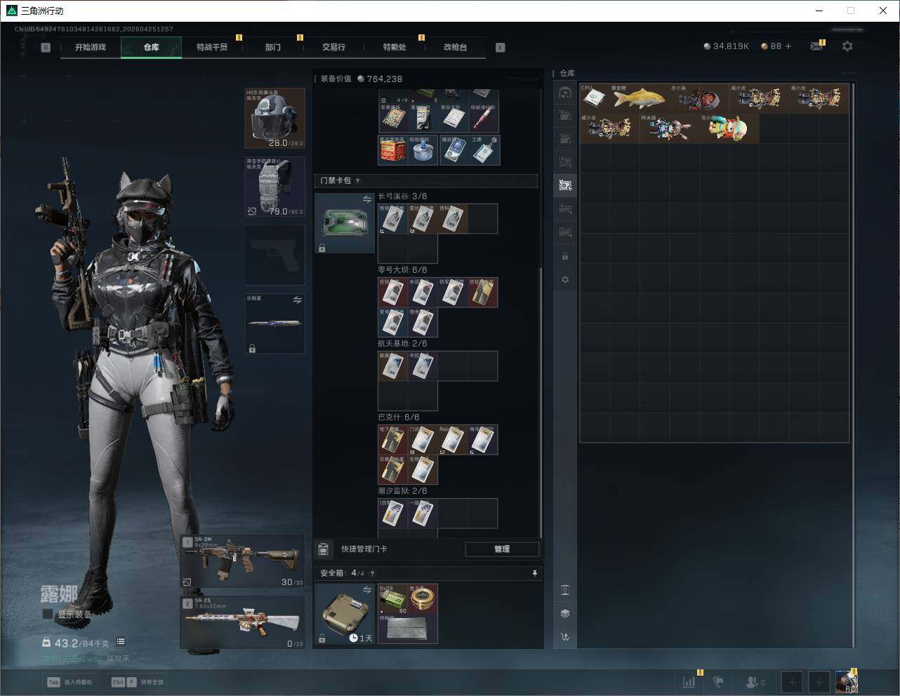The width and height of the screenshot is (900, 696).
Task: Select the gold compass in safe box
Action: click(x=423, y=598)
